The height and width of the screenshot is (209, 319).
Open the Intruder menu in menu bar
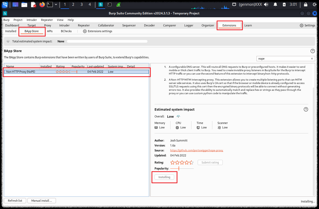(32, 20)
